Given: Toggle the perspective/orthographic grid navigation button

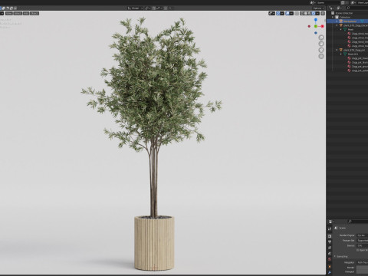Looking at the screenshot, I should [321, 56].
